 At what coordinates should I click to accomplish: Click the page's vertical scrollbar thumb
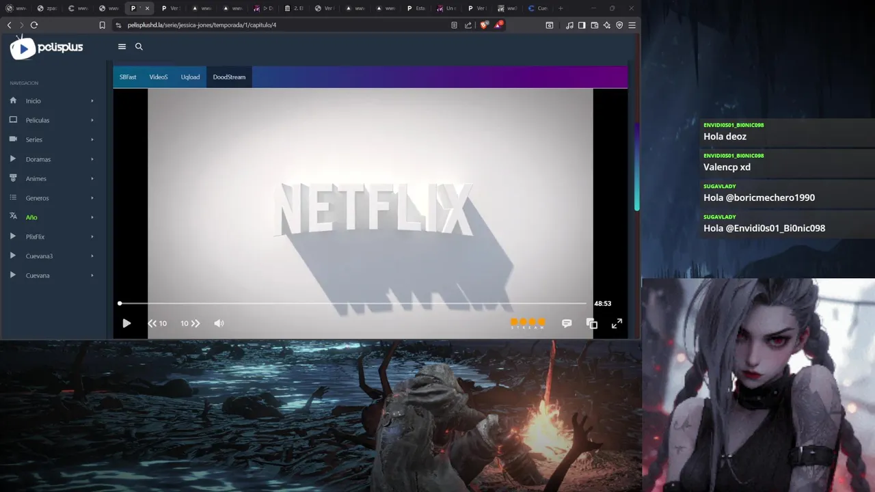[637, 167]
